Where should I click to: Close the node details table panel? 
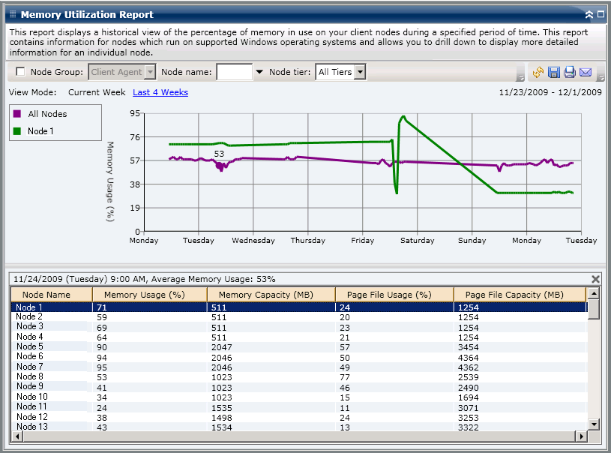pyautogui.click(x=596, y=279)
